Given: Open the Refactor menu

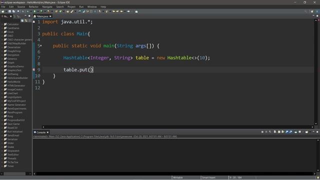Looking at the screenshot, I should [33, 6].
